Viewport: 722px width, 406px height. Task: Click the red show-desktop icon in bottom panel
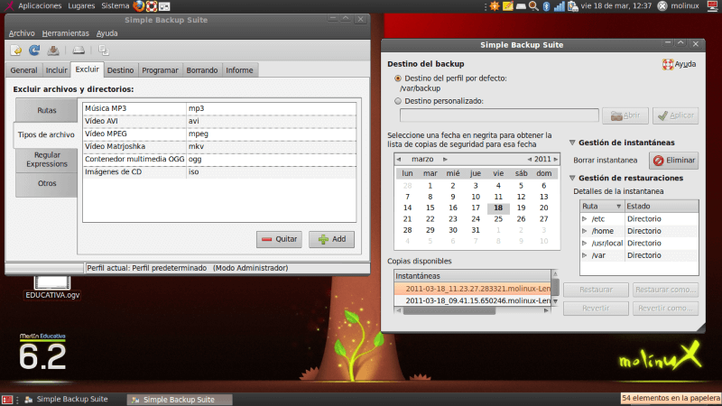pyautogui.click(x=7, y=400)
